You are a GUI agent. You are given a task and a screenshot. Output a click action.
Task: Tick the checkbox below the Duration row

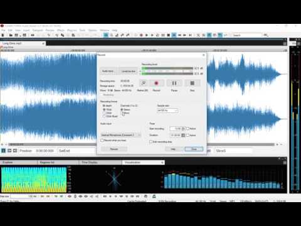click(150, 142)
